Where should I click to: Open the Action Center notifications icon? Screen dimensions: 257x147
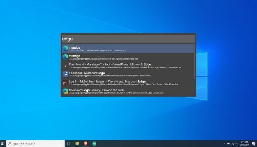pos(254,144)
